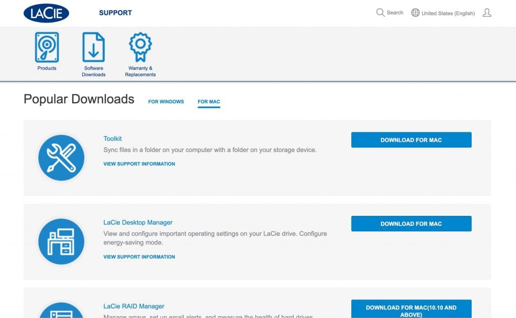Click the Toolkit wrench and screwdriver icon
The width and height of the screenshot is (516, 318).
(x=61, y=157)
